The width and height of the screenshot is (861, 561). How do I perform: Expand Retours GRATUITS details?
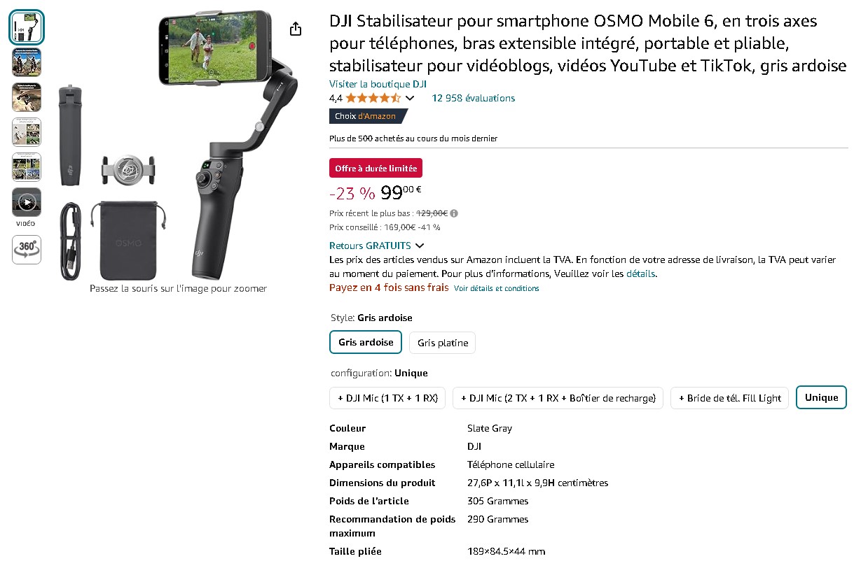click(377, 246)
